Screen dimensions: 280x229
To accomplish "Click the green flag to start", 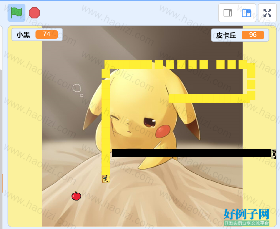I will click(x=16, y=13).
